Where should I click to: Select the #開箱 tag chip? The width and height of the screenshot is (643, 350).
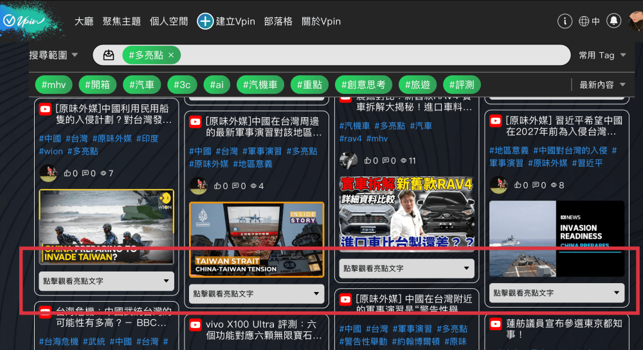[x=98, y=85]
